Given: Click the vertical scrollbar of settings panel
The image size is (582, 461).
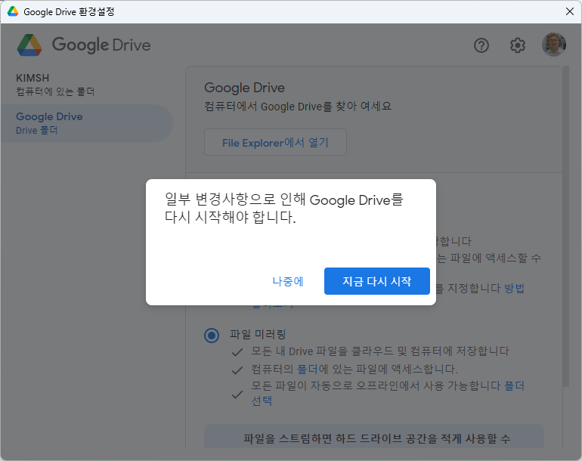Looking at the screenshot, I should click(565, 227).
